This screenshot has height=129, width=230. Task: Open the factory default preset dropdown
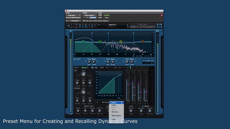click(89, 15)
